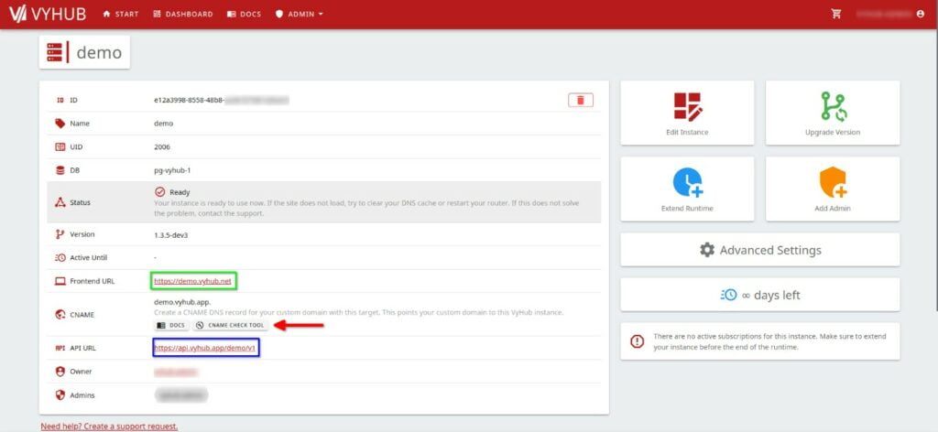
Task: Click the Extend Runtime card
Action: (x=687, y=189)
